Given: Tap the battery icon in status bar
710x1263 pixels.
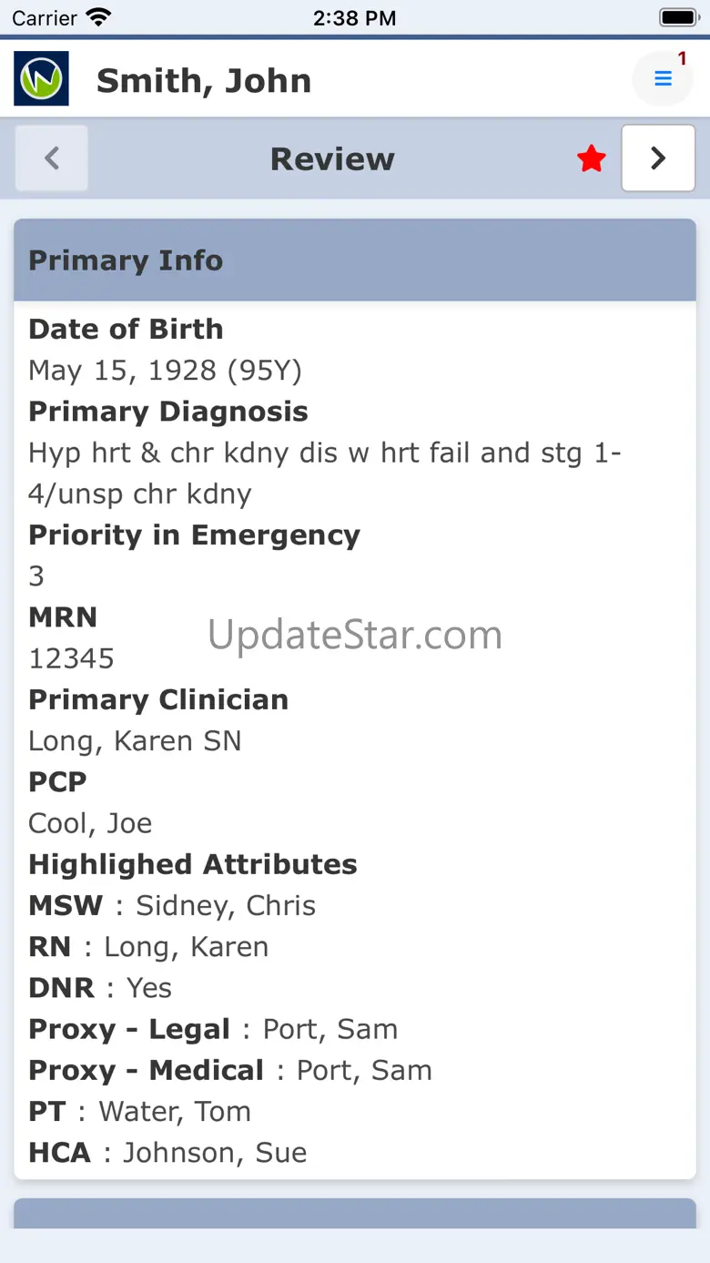Looking at the screenshot, I should (677, 17).
